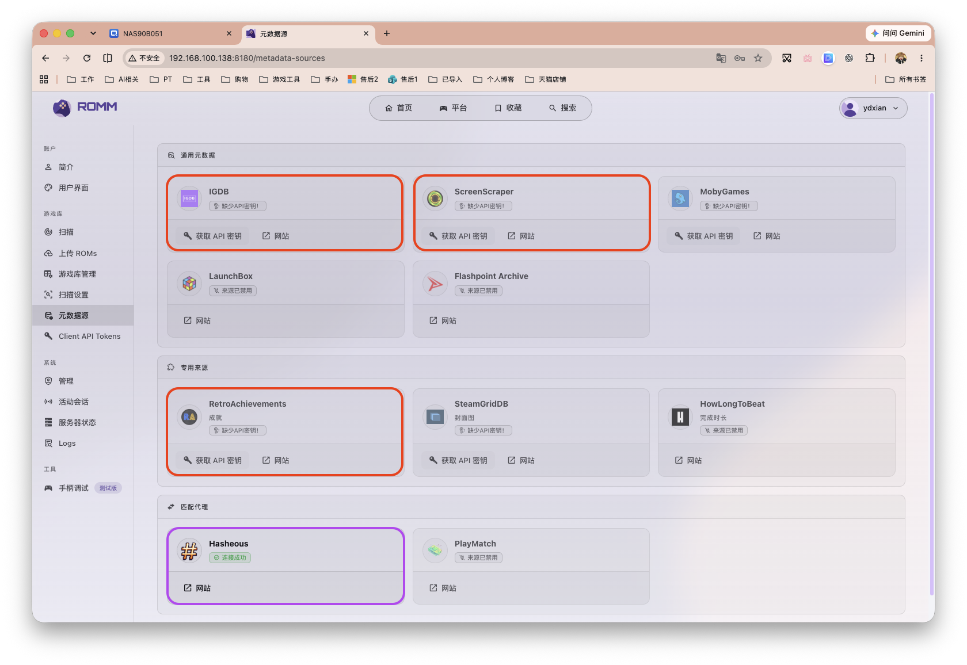The width and height of the screenshot is (967, 665).
Task: Open Client API Tokens in sidebar
Action: pyautogui.click(x=83, y=337)
